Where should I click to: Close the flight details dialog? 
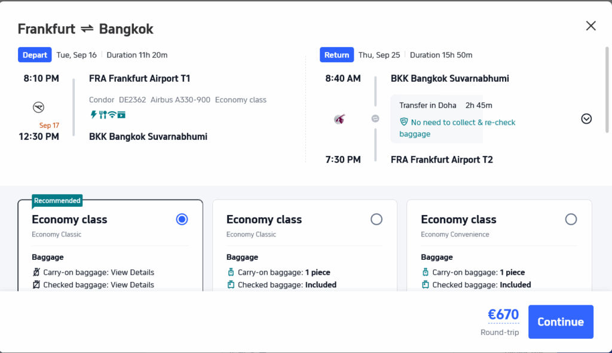590,26
